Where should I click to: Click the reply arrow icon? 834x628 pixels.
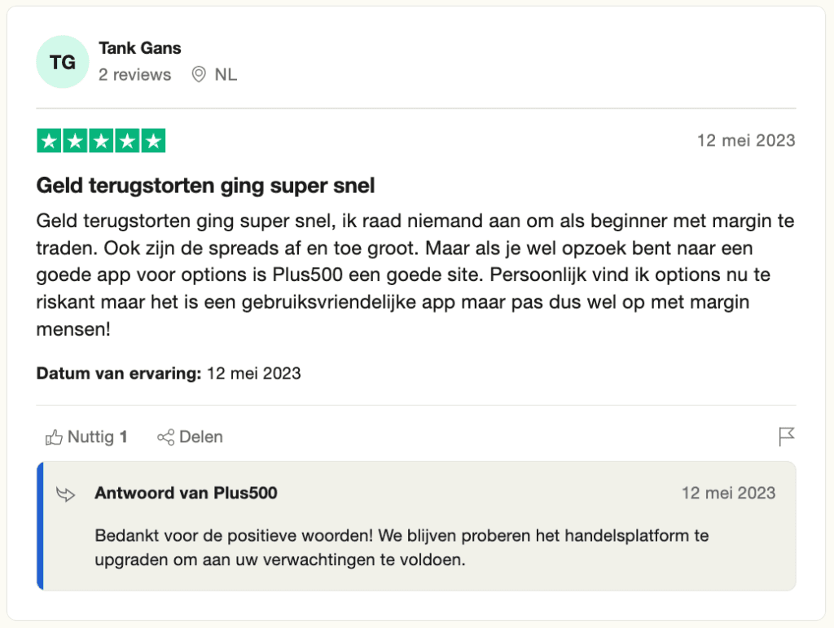tap(66, 494)
